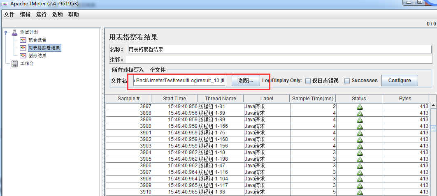Click the Sample Time(ms) column header
The height and width of the screenshot is (196, 437).
click(313, 99)
